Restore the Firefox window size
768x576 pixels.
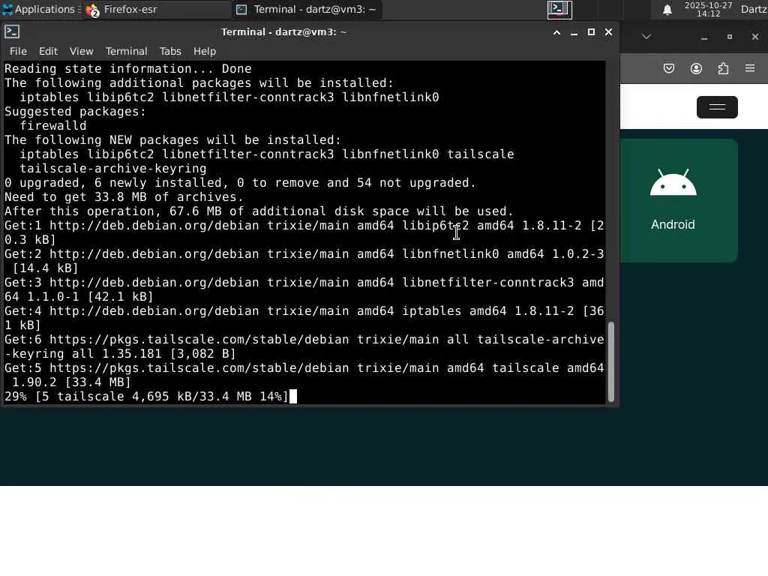[729, 37]
